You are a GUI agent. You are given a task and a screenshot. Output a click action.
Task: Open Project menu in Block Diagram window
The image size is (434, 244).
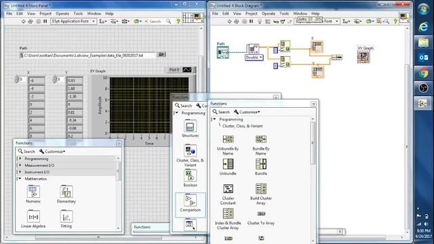(x=252, y=14)
